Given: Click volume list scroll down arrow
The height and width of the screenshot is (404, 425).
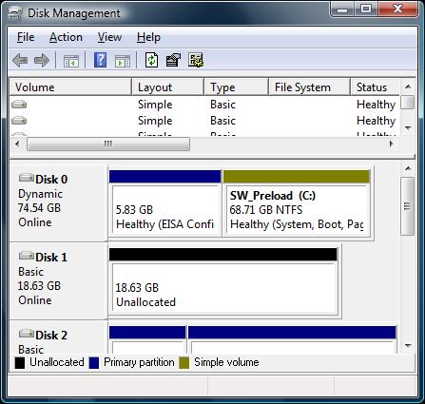Looking at the screenshot, I should (x=408, y=127).
